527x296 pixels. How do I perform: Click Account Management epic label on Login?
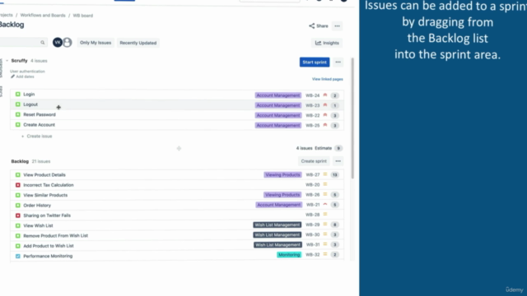pyautogui.click(x=278, y=95)
